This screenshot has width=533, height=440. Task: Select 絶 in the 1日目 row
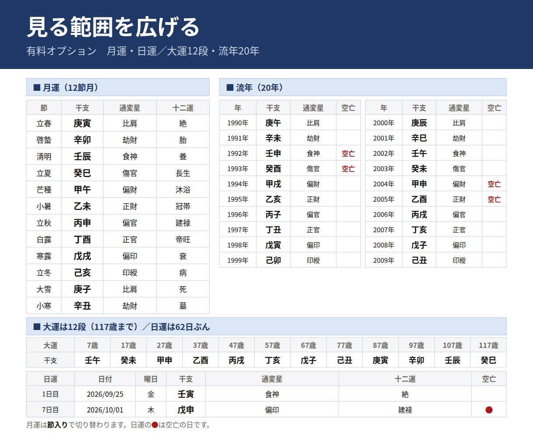(405, 394)
